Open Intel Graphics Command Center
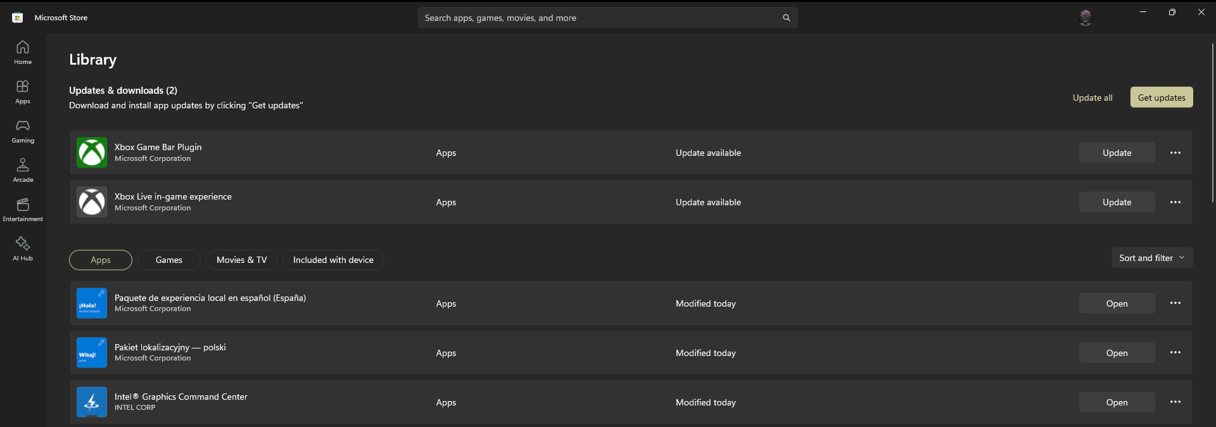The width and height of the screenshot is (1216, 427). tap(1117, 402)
